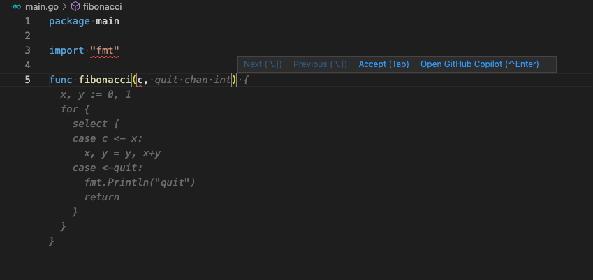Click Next suggestion in Copilot toolbar
593x280 pixels.
[263, 64]
